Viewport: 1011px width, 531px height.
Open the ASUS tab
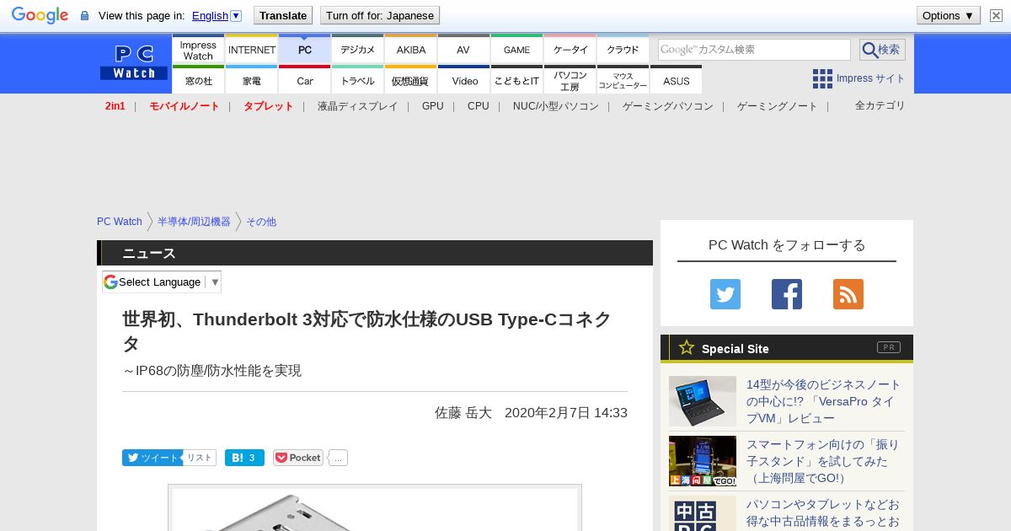point(676,80)
